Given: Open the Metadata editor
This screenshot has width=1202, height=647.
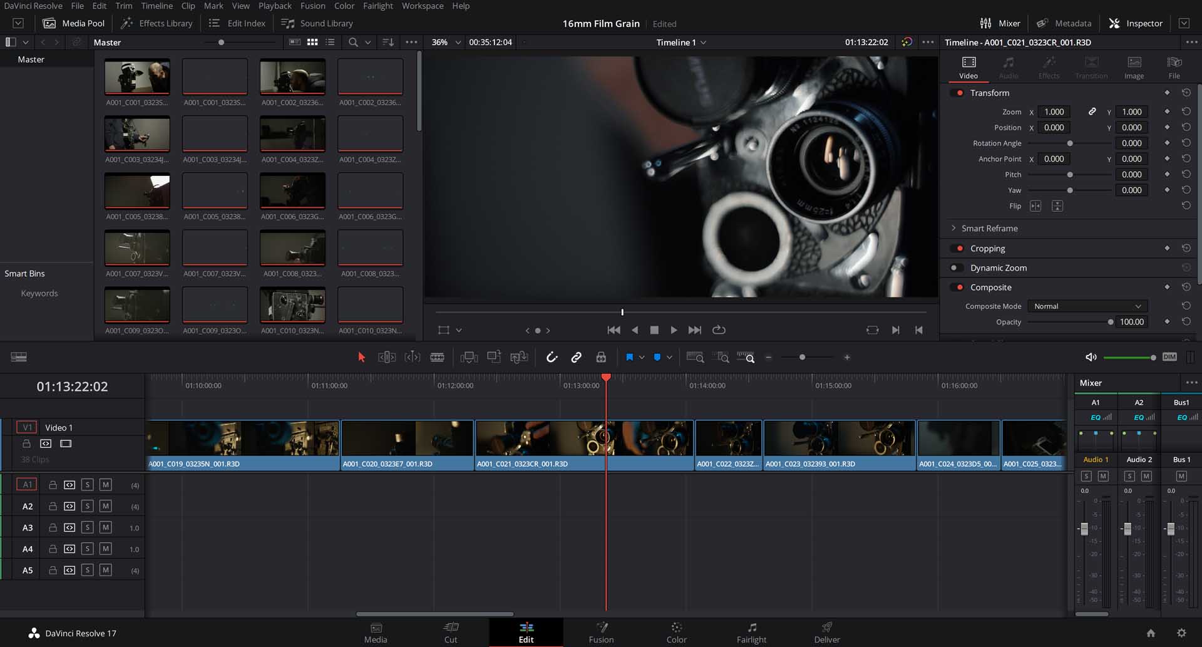Looking at the screenshot, I should [1064, 23].
